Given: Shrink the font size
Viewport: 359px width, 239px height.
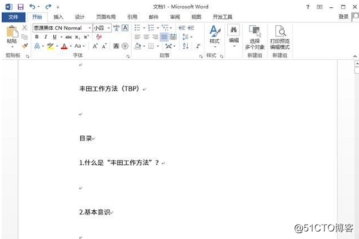Looking at the screenshot, I should point(104,46).
